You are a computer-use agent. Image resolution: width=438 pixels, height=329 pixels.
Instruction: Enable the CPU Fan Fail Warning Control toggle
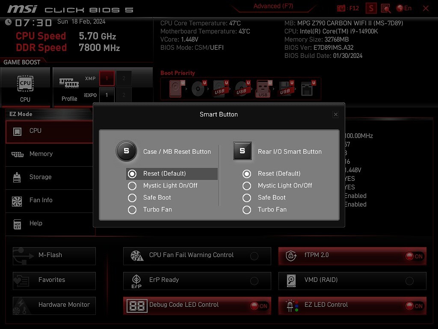pos(254,256)
